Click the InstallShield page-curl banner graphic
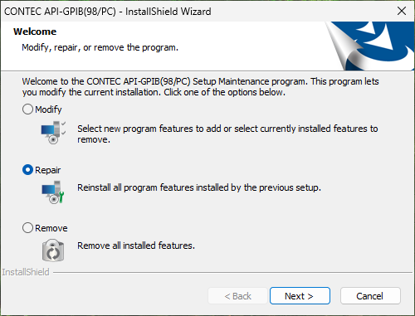415x316 pixels. pyautogui.click(x=369, y=46)
